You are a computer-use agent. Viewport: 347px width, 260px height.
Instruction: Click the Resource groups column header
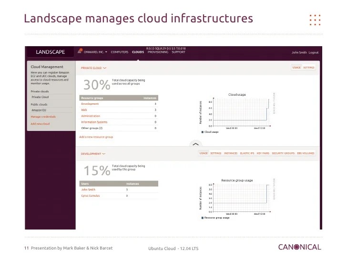tap(92, 98)
